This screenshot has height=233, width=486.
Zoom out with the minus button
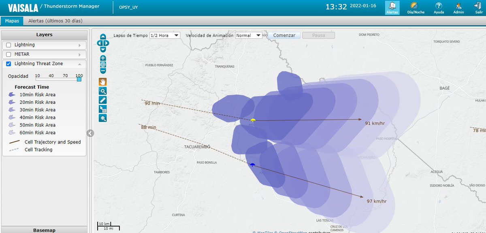click(x=103, y=71)
